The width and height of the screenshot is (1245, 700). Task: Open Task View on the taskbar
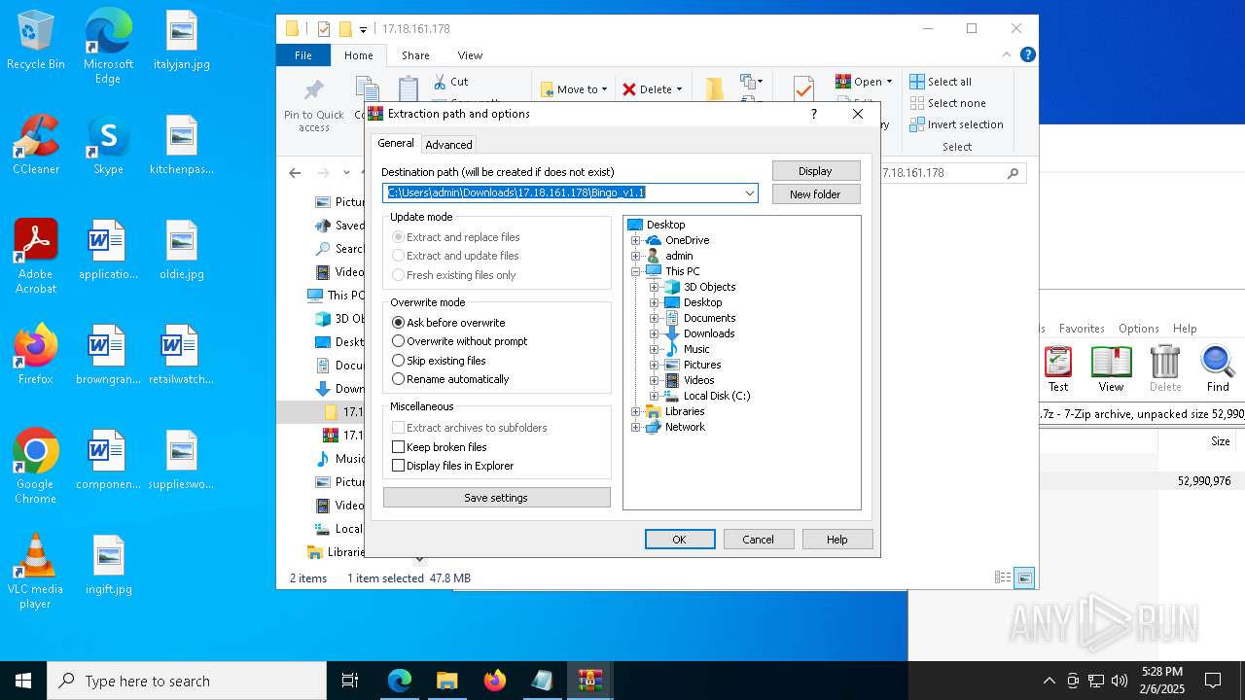click(350, 681)
